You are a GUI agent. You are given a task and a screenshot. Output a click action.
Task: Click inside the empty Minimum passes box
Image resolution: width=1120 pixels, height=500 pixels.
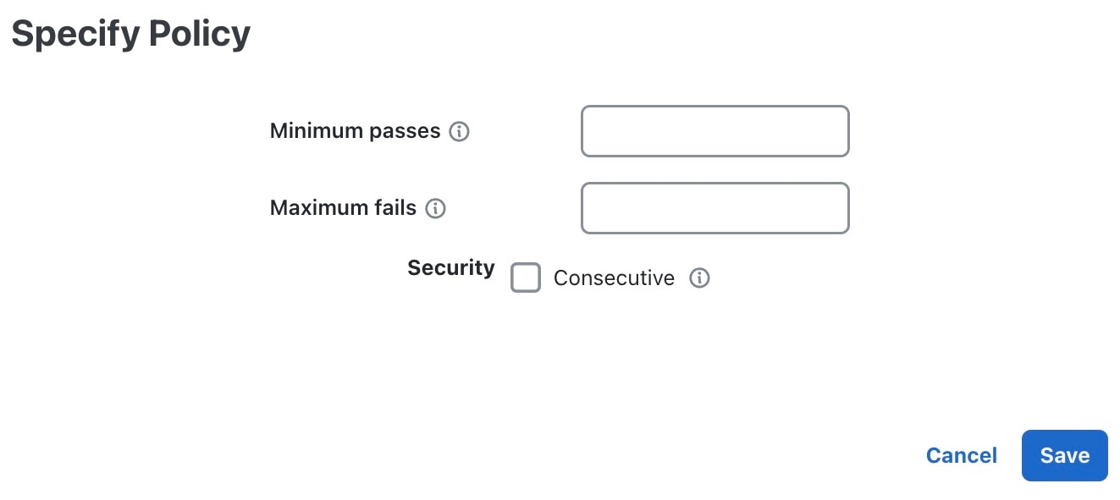click(715, 131)
